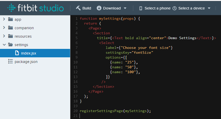Click the opening Select tag

pos(107,43)
